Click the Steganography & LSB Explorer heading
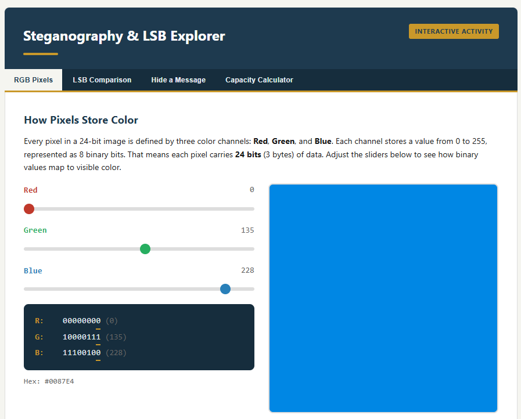The image size is (521, 419). 124,36
